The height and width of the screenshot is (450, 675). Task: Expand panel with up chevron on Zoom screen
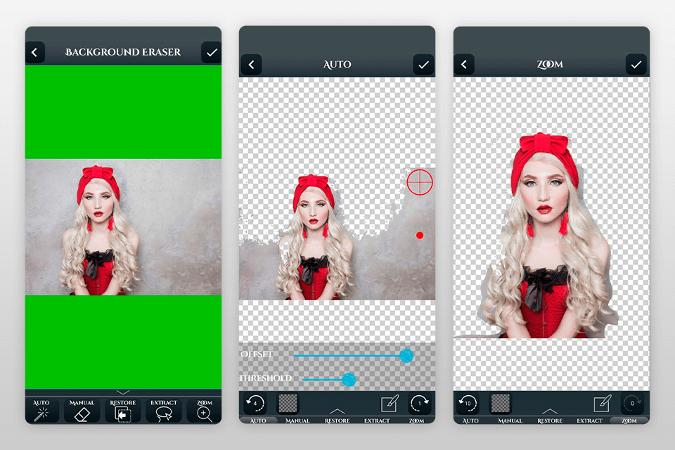[550, 411]
